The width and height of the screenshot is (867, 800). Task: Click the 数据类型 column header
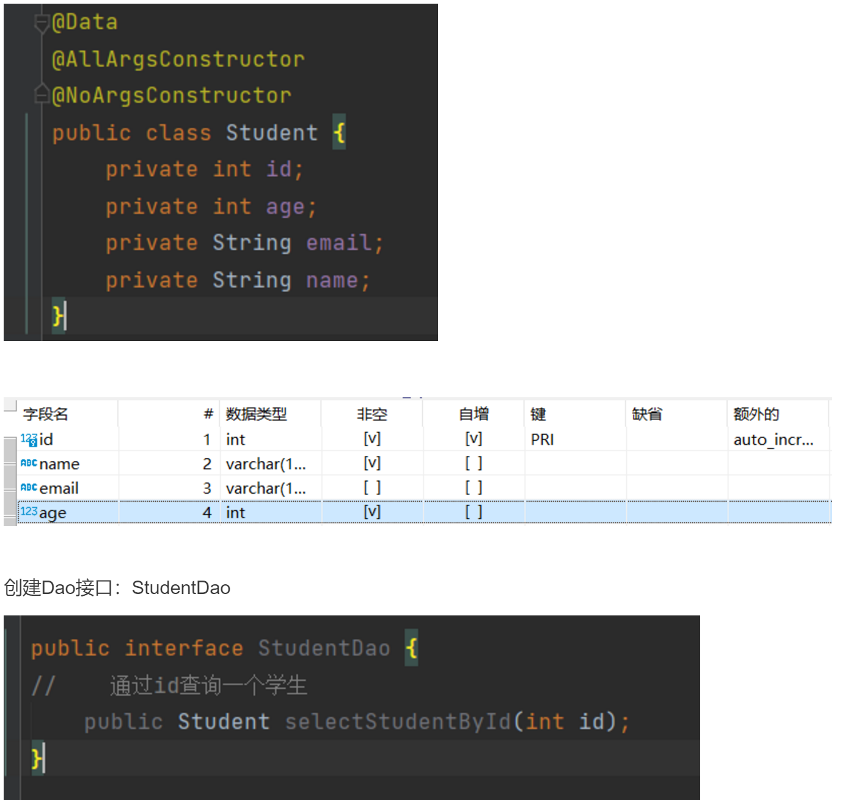(x=256, y=414)
